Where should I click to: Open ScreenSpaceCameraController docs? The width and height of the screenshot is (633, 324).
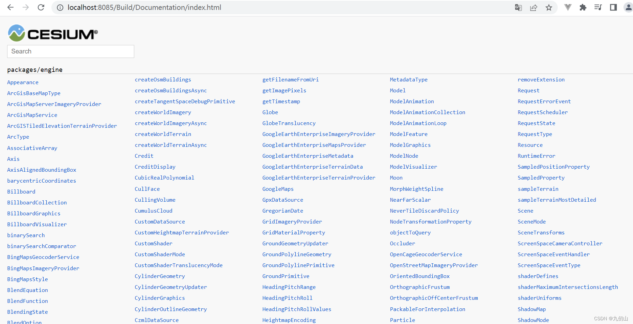coord(560,244)
